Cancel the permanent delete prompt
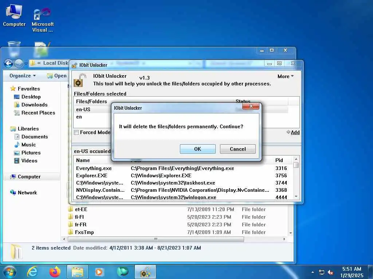Viewport: 373px width, 279px height. click(237, 149)
